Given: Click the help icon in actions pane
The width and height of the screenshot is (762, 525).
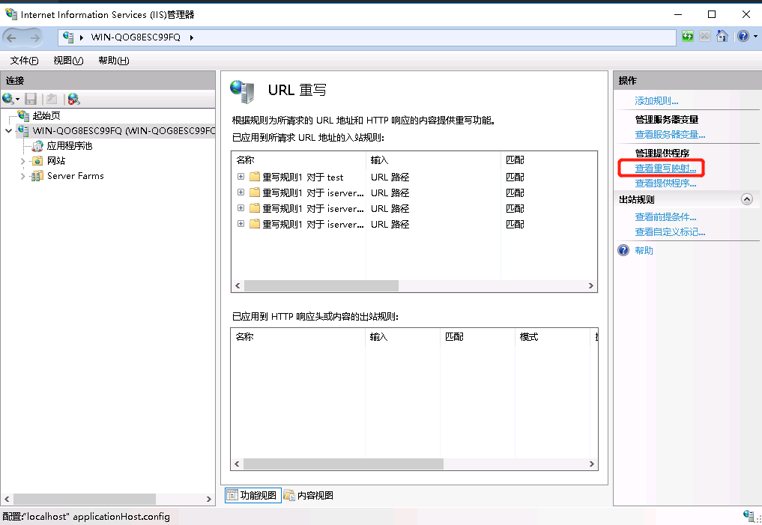Looking at the screenshot, I should click(x=623, y=250).
